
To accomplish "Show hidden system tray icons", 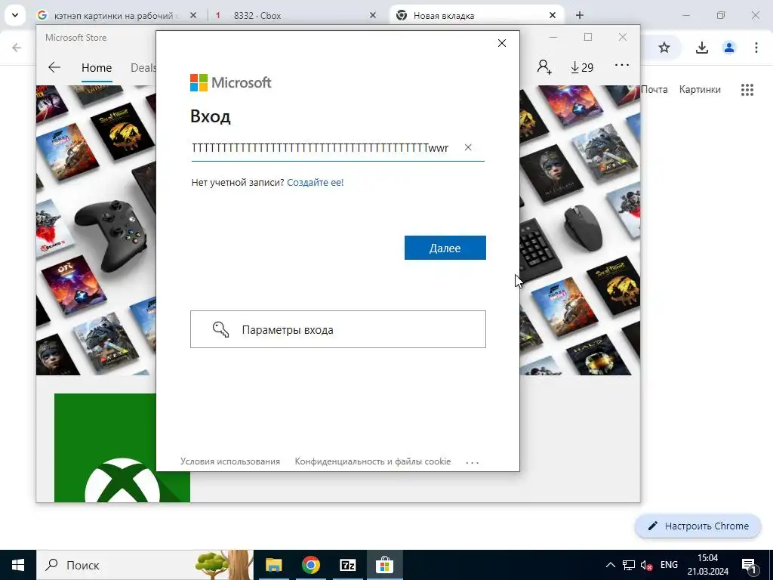I will pos(610,565).
